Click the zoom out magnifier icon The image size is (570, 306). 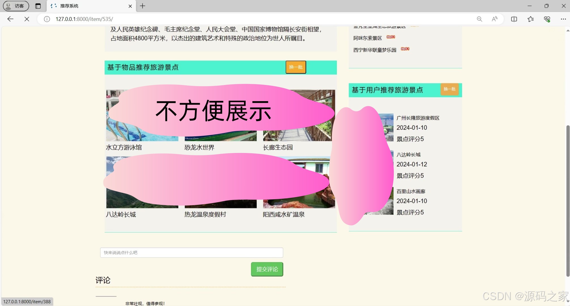coord(479,19)
